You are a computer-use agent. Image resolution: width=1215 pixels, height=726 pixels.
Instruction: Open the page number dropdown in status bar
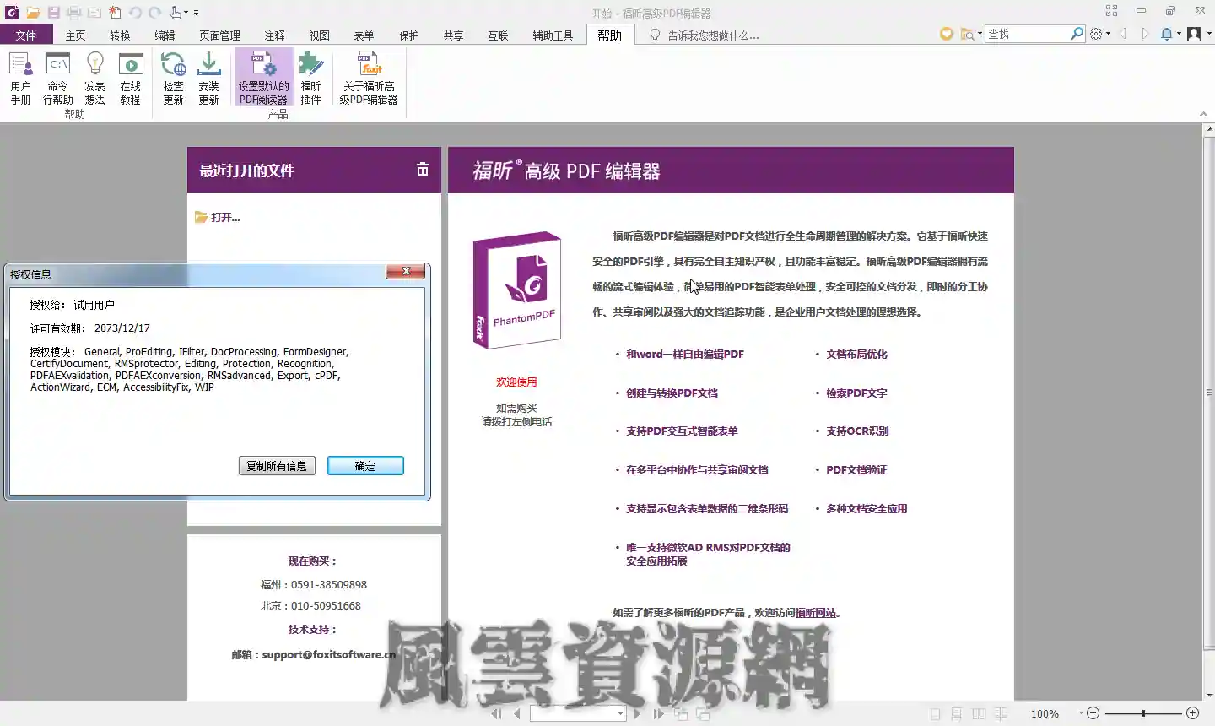point(620,714)
